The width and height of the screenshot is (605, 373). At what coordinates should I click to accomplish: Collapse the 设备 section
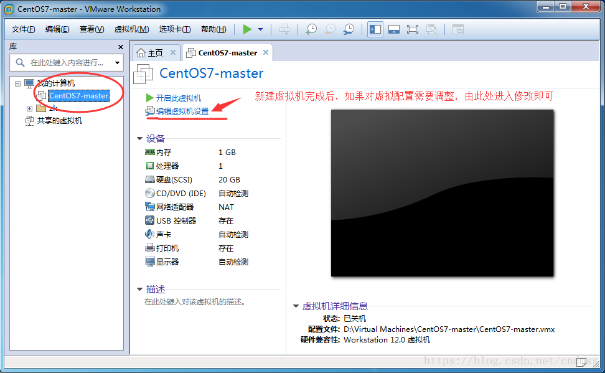[x=139, y=138]
